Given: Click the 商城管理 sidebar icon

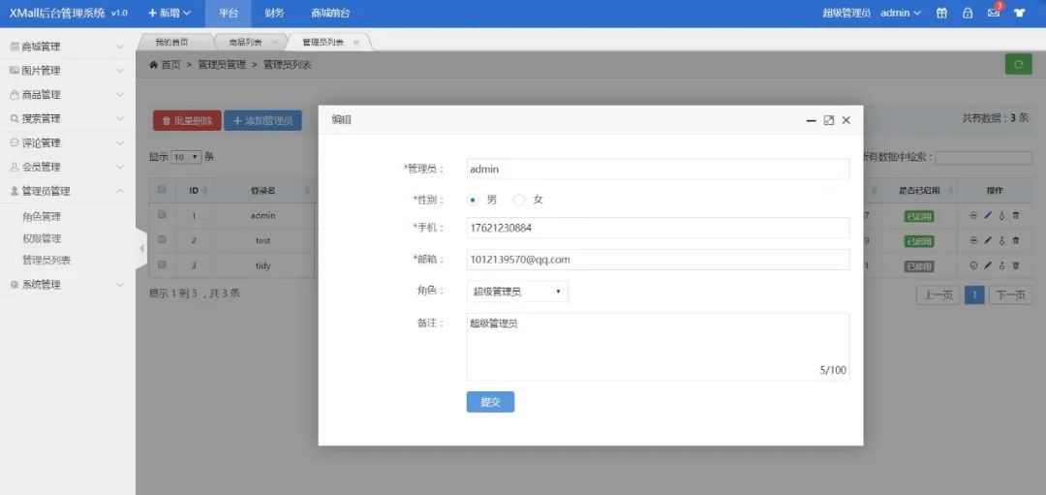Looking at the screenshot, I should 15,46.
